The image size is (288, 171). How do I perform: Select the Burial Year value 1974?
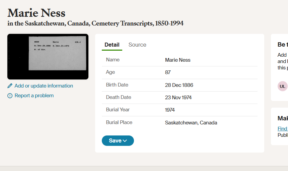click(170, 110)
